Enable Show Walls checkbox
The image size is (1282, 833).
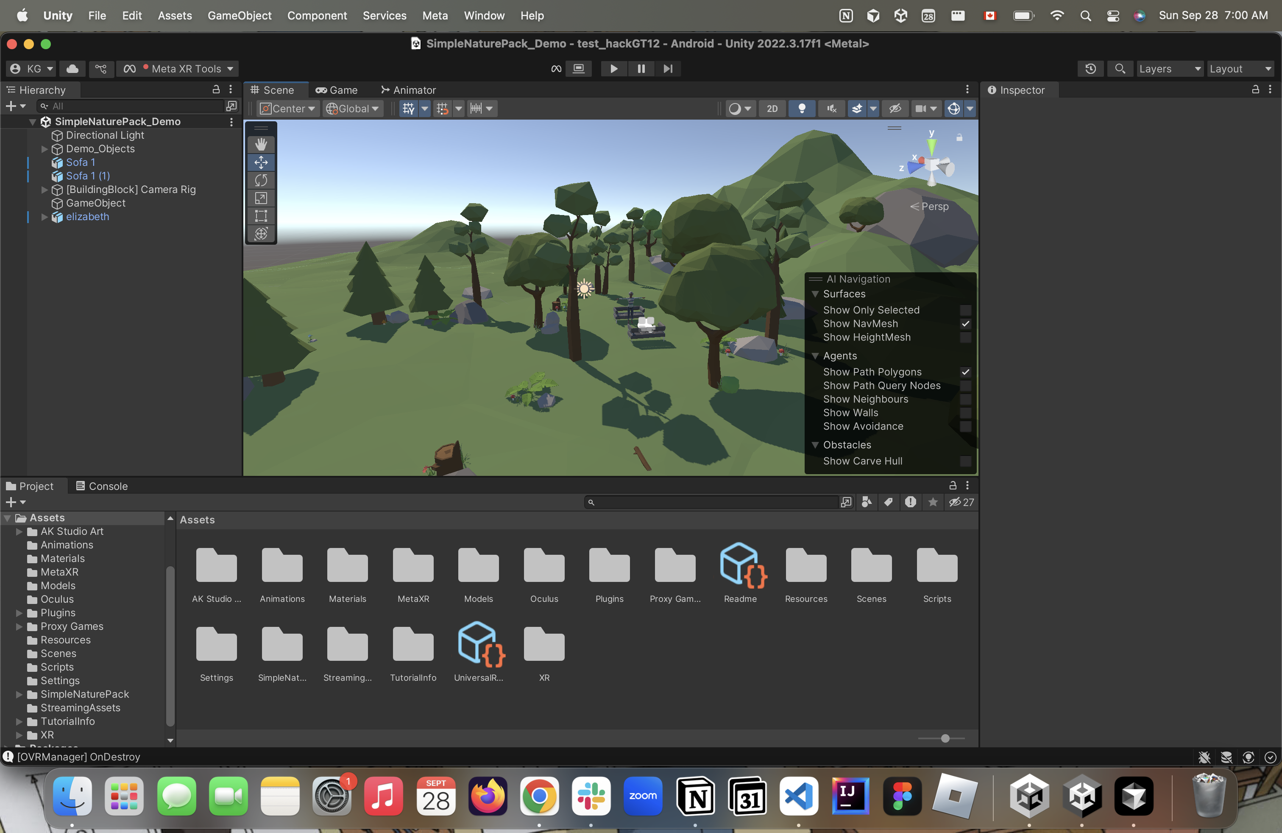point(965,413)
